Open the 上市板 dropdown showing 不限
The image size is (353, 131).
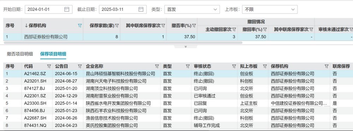[270, 10]
